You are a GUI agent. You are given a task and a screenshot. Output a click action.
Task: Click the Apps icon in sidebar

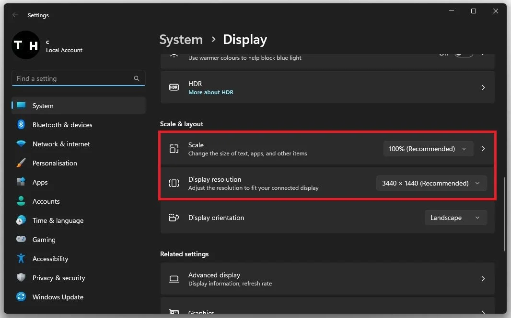tap(21, 182)
